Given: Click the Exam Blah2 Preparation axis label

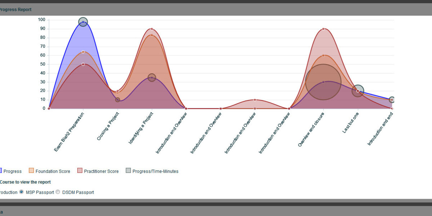Looking at the screenshot, I should (70, 132).
